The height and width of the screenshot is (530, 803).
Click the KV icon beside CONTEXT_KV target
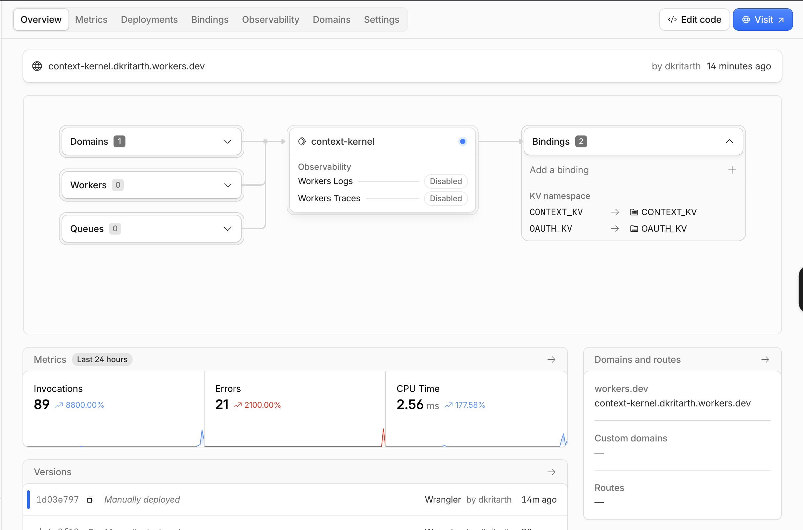click(x=634, y=212)
